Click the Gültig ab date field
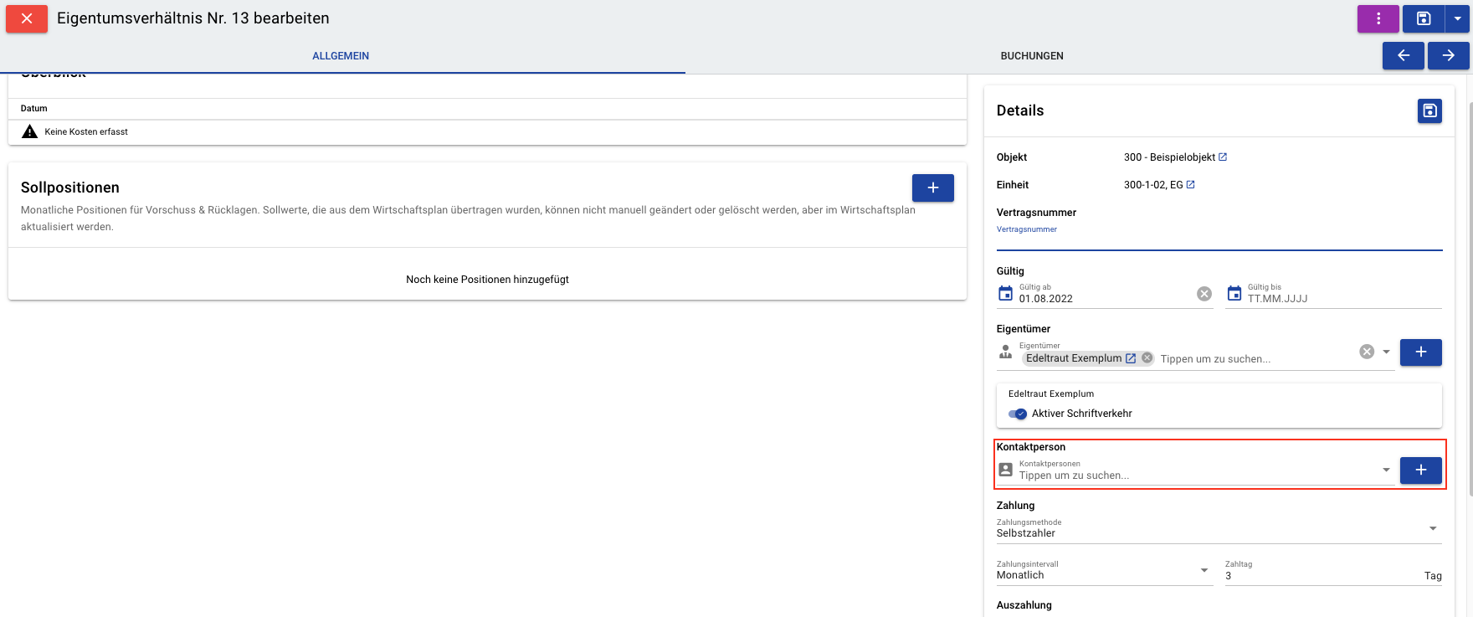 click(x=1105, y=298)
